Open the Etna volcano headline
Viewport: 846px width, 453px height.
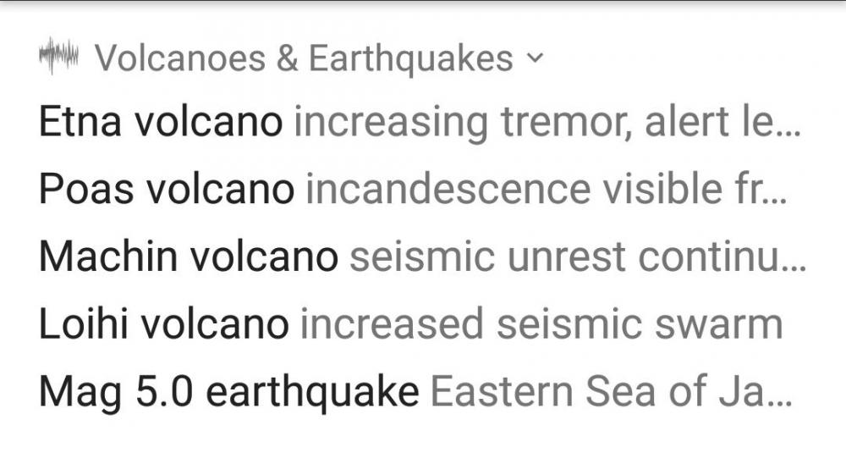point(161,123)
